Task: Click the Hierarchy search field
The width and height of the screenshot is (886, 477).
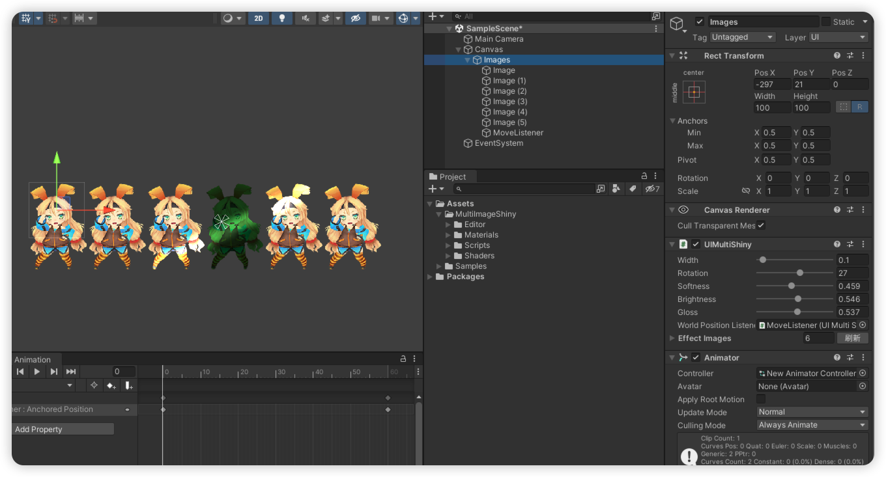Action: pos(557,16)
